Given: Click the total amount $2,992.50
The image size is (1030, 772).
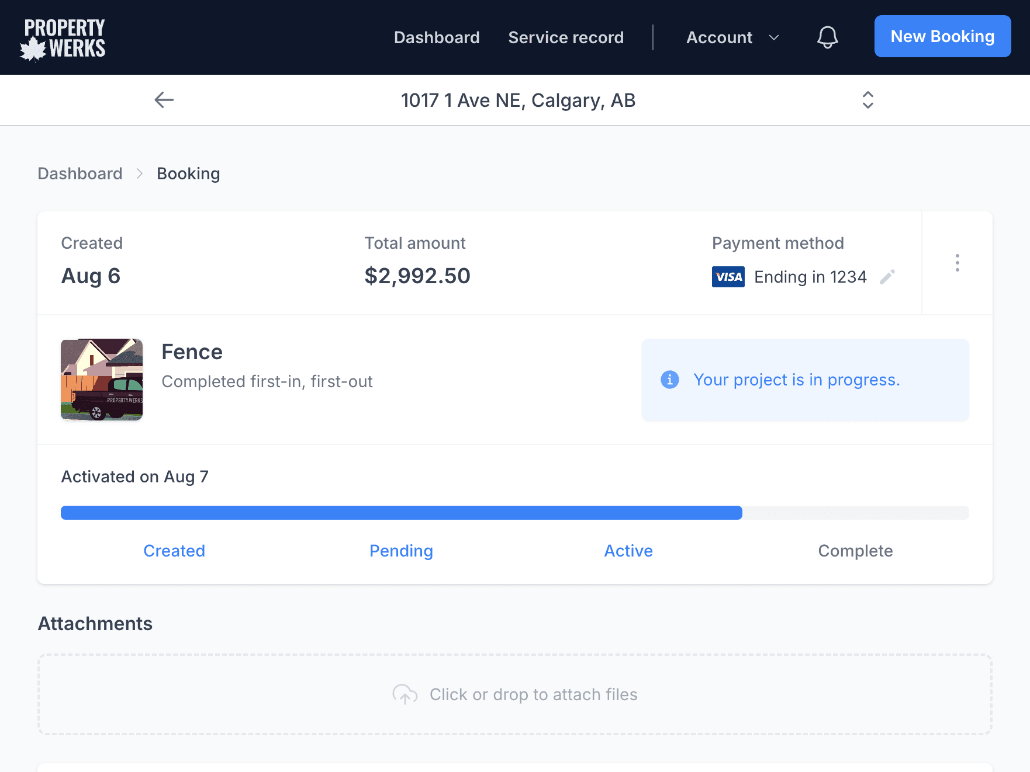Looking at the screenshot, I should point(417,276).
